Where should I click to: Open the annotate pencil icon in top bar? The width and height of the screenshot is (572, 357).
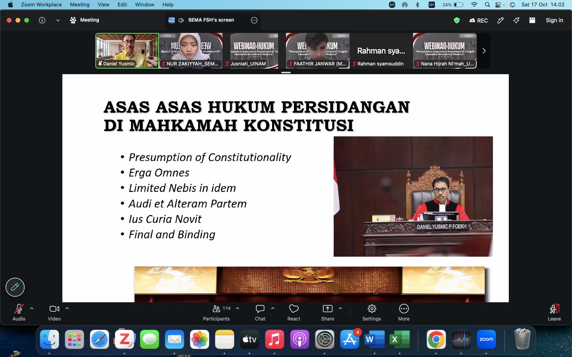[x=500, y=20]
